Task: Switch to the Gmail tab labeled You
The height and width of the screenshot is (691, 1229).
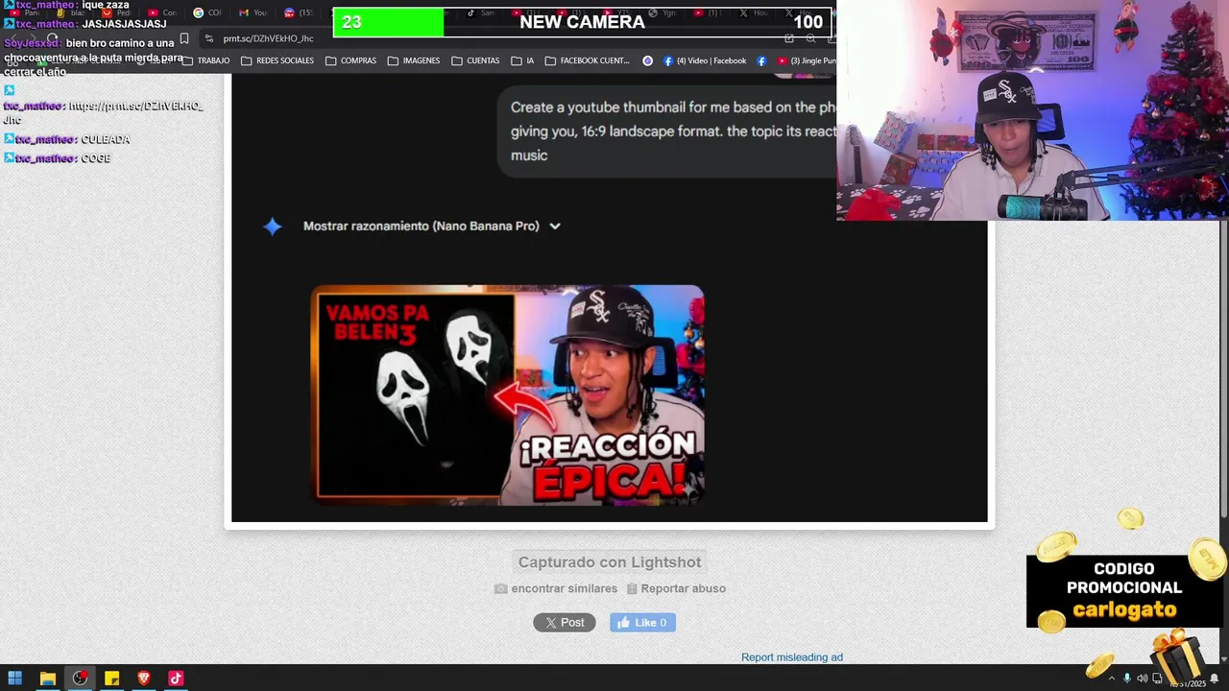Action: click(x=253, y=12)
